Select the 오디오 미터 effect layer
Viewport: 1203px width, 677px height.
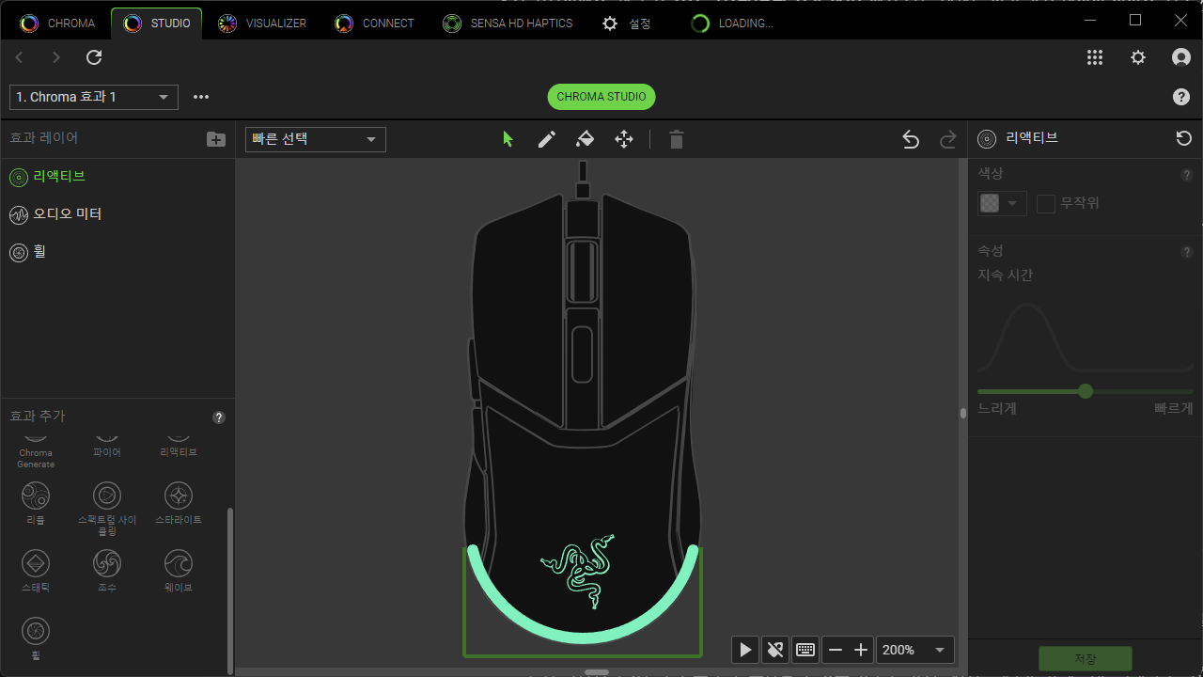pos(117,214)
